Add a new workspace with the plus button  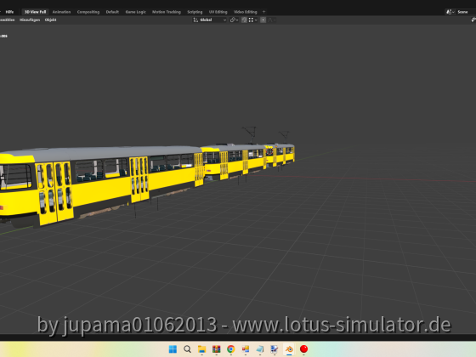pyautogui.click(x=263, y=12)
